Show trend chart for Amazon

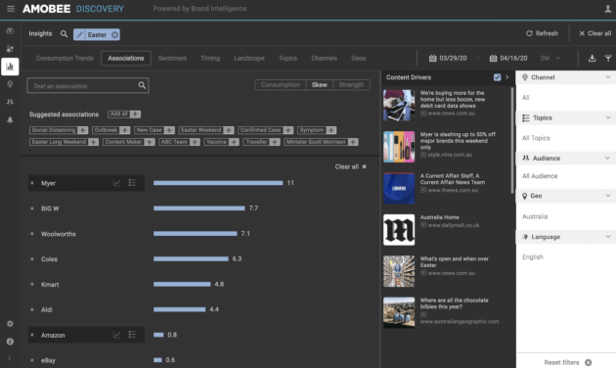(x=117, y=335)
